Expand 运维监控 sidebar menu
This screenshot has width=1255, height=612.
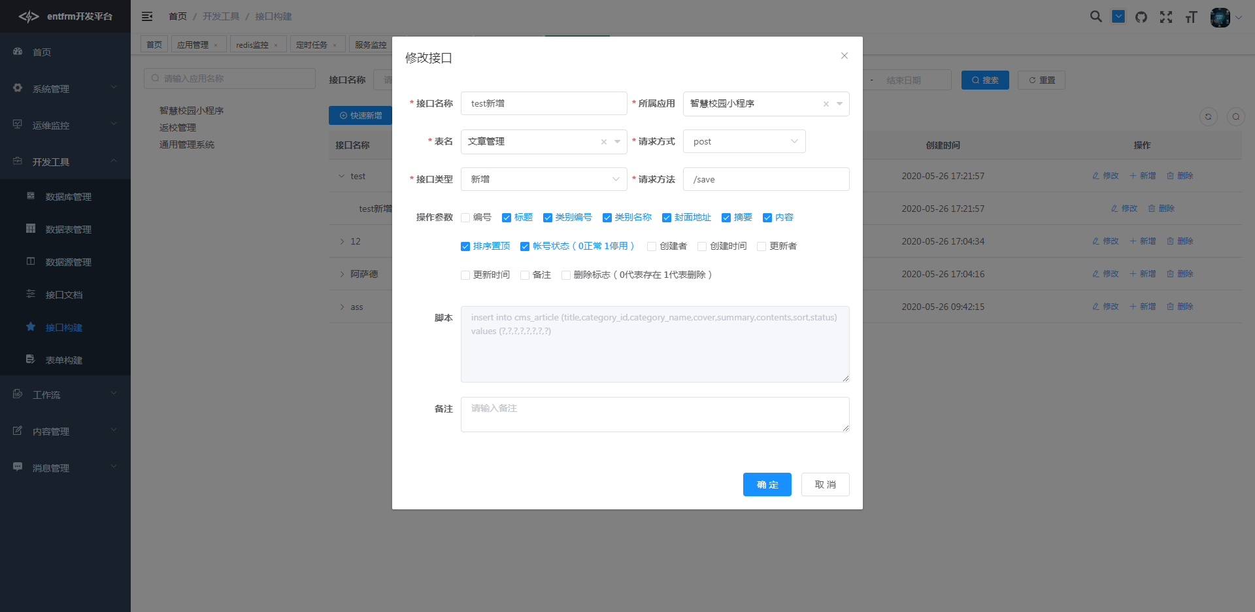[65, 125]
